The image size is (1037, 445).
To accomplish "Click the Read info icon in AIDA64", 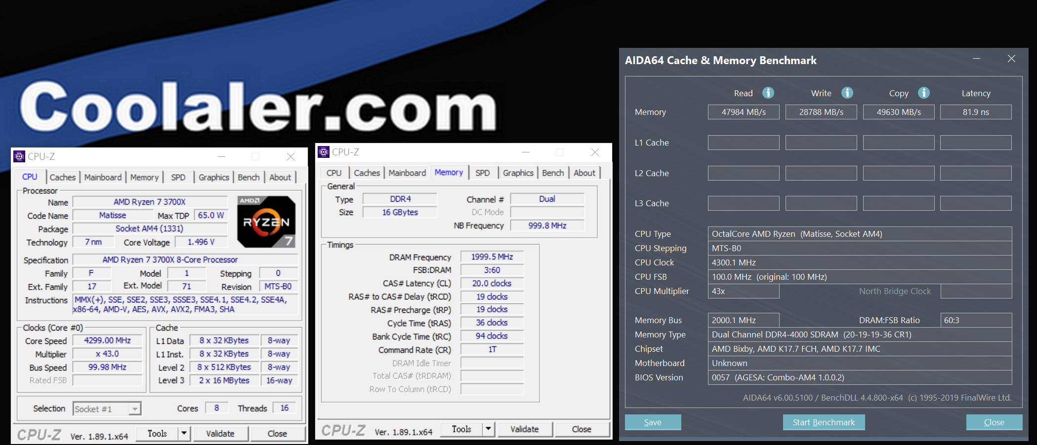I will 768,93.
